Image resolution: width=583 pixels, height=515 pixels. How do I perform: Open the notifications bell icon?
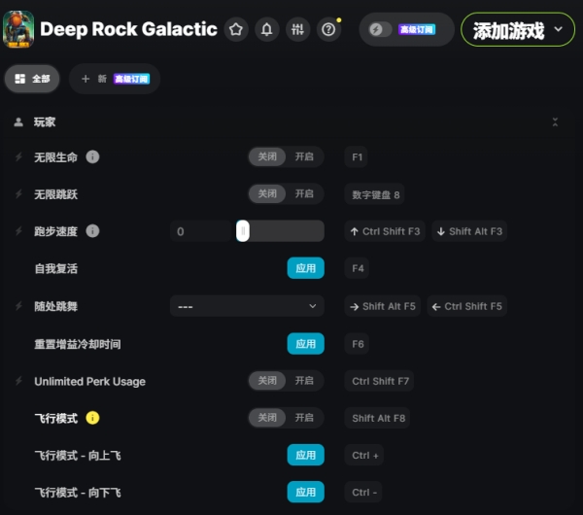point(267,30)
